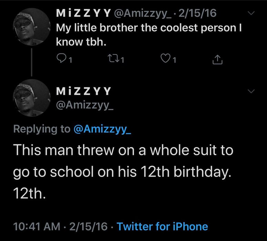The height and width of the screenshot is (241, 267).
Task: Click the "Twitter for iPhone" source link
Action: [163, 226]
